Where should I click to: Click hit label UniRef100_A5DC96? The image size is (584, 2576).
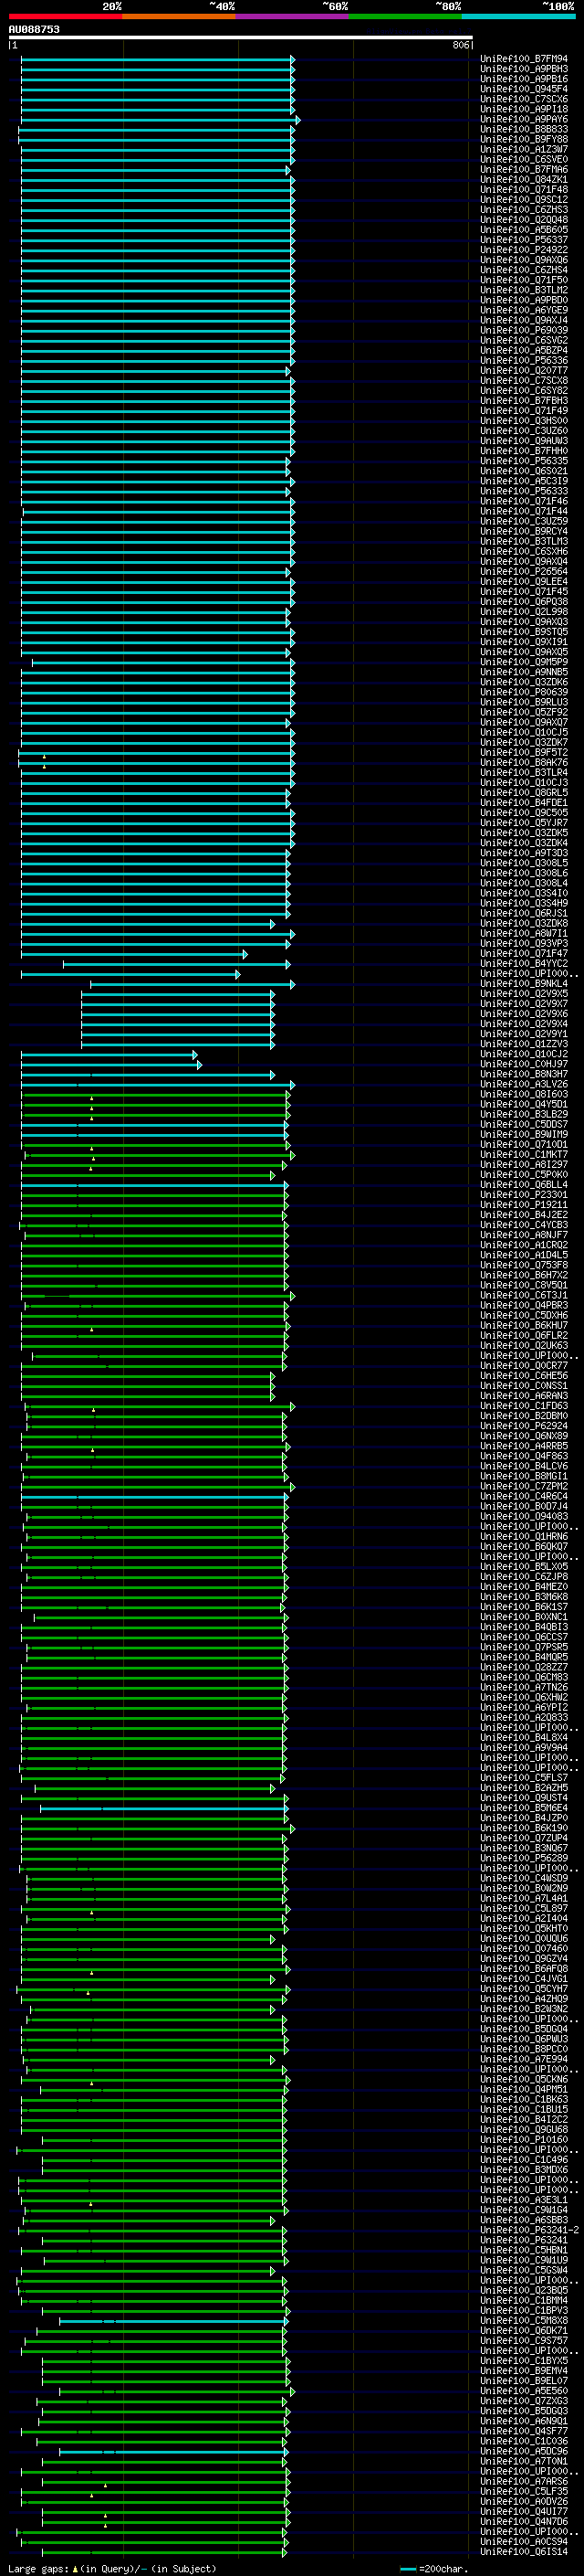524,2451
